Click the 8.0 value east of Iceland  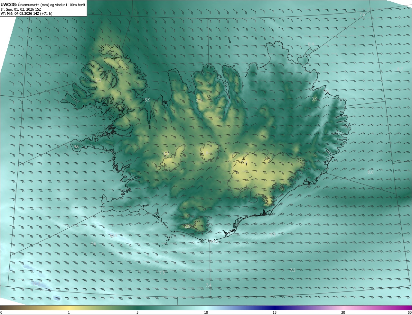[370, 172]
